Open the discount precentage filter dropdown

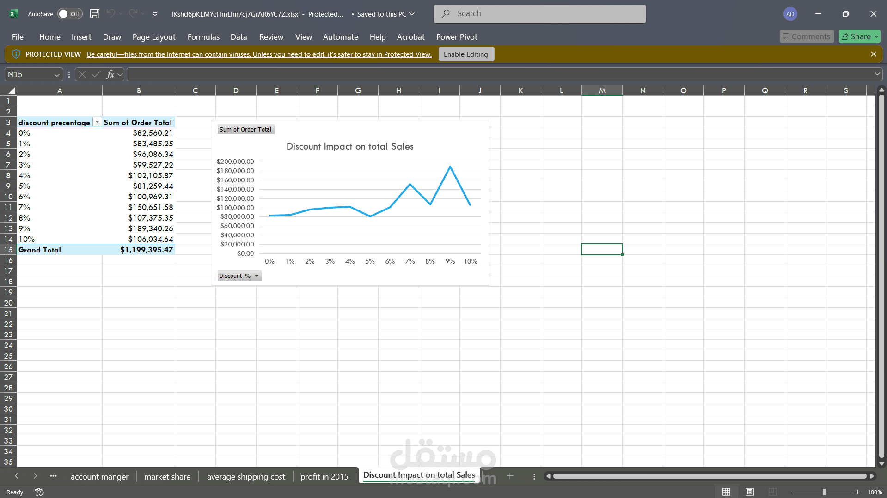click(x=97, y=121)
